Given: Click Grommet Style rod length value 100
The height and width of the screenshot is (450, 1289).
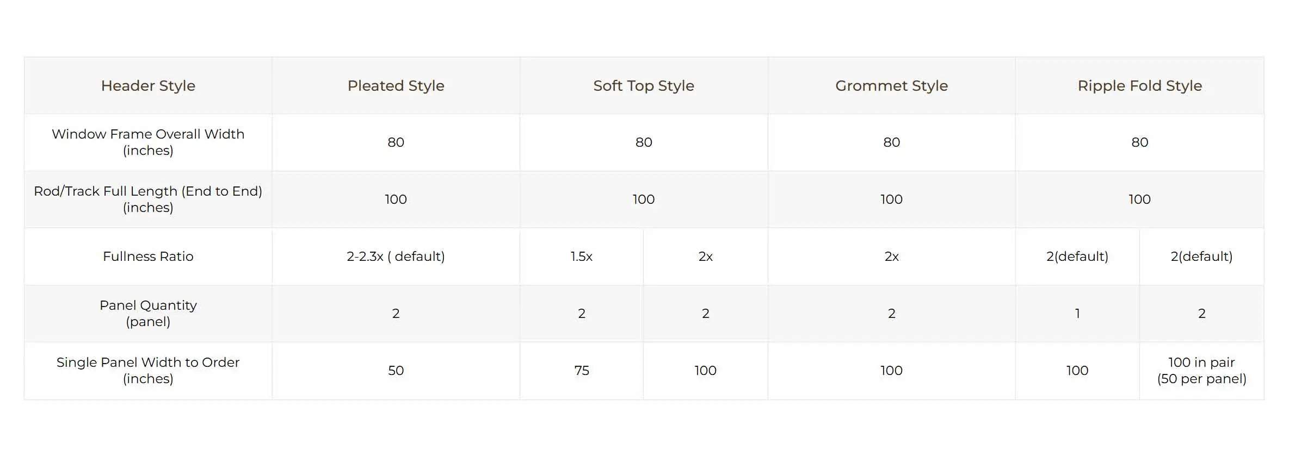Looking at the screenshot, I should coord(891,199).
